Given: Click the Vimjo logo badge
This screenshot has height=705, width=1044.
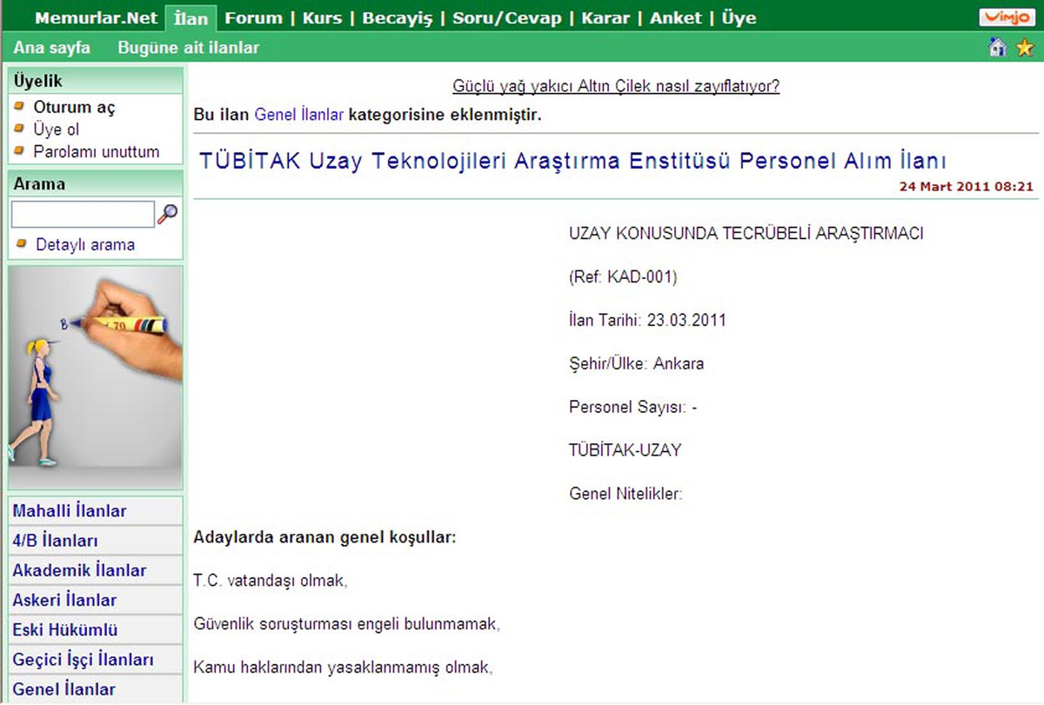Looking at the screenshot, I should (x=1006, y=17).
